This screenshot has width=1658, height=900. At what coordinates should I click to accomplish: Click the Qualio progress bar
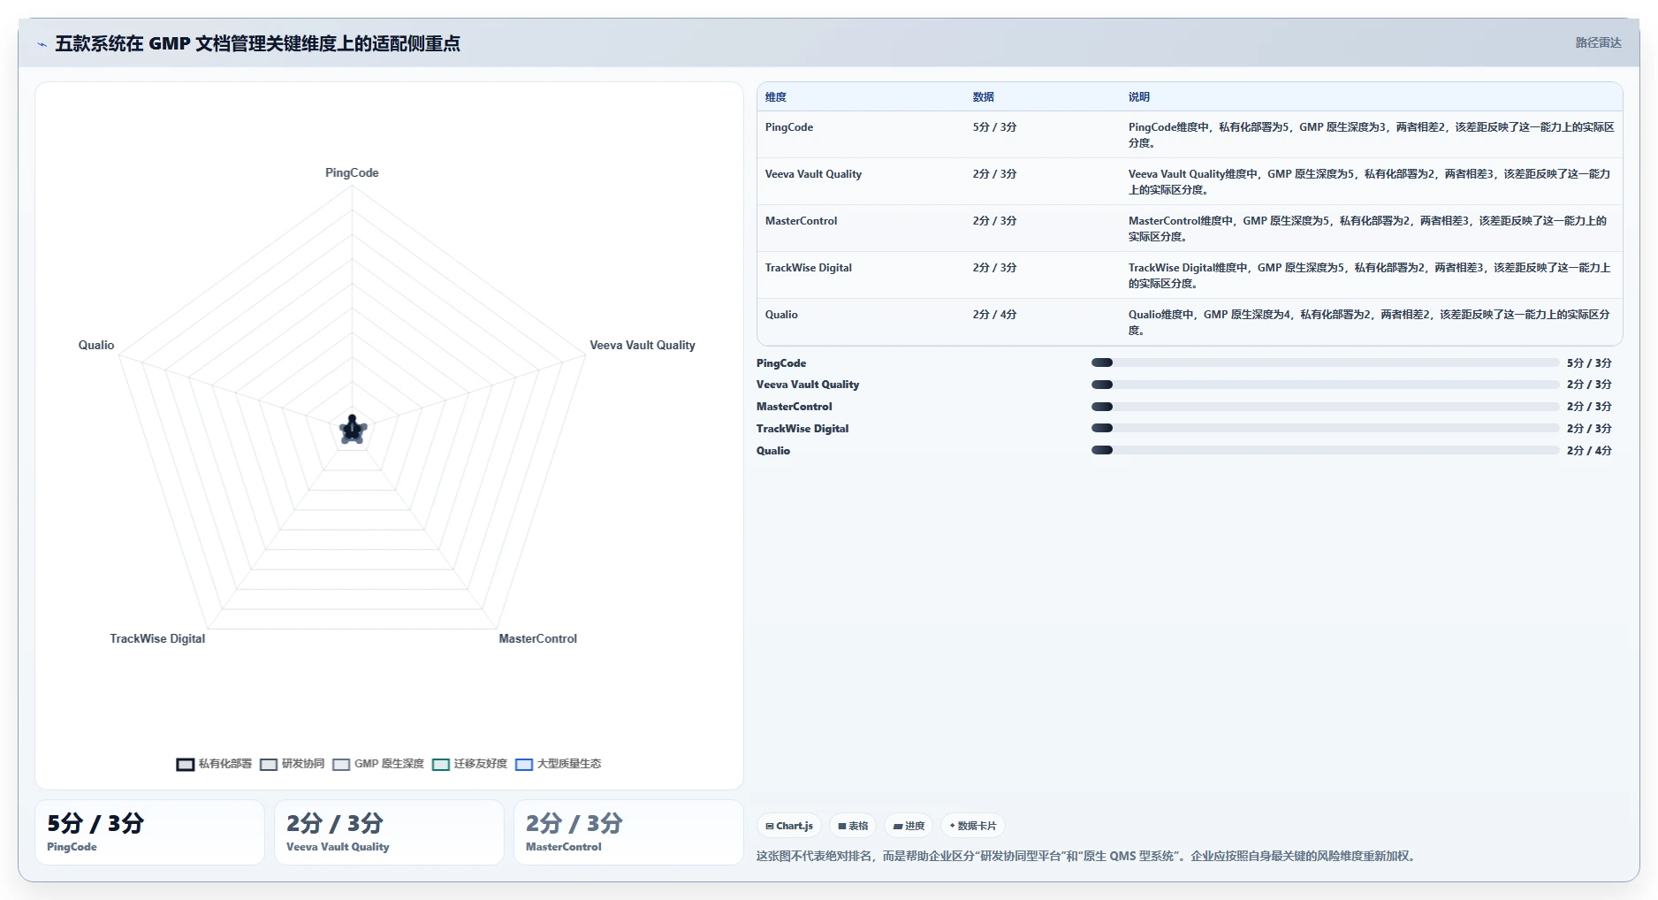click(x=1325, y=450)
